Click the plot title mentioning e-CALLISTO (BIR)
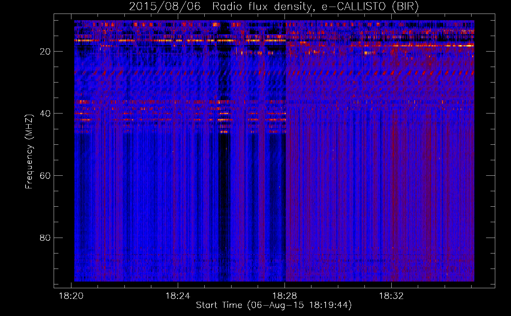 (274, 6)
